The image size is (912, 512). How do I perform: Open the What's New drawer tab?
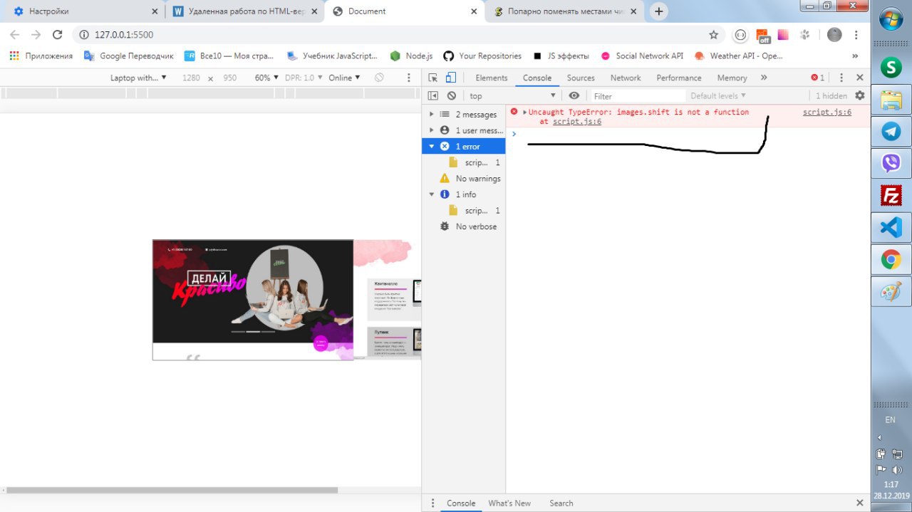click(509, 503)
